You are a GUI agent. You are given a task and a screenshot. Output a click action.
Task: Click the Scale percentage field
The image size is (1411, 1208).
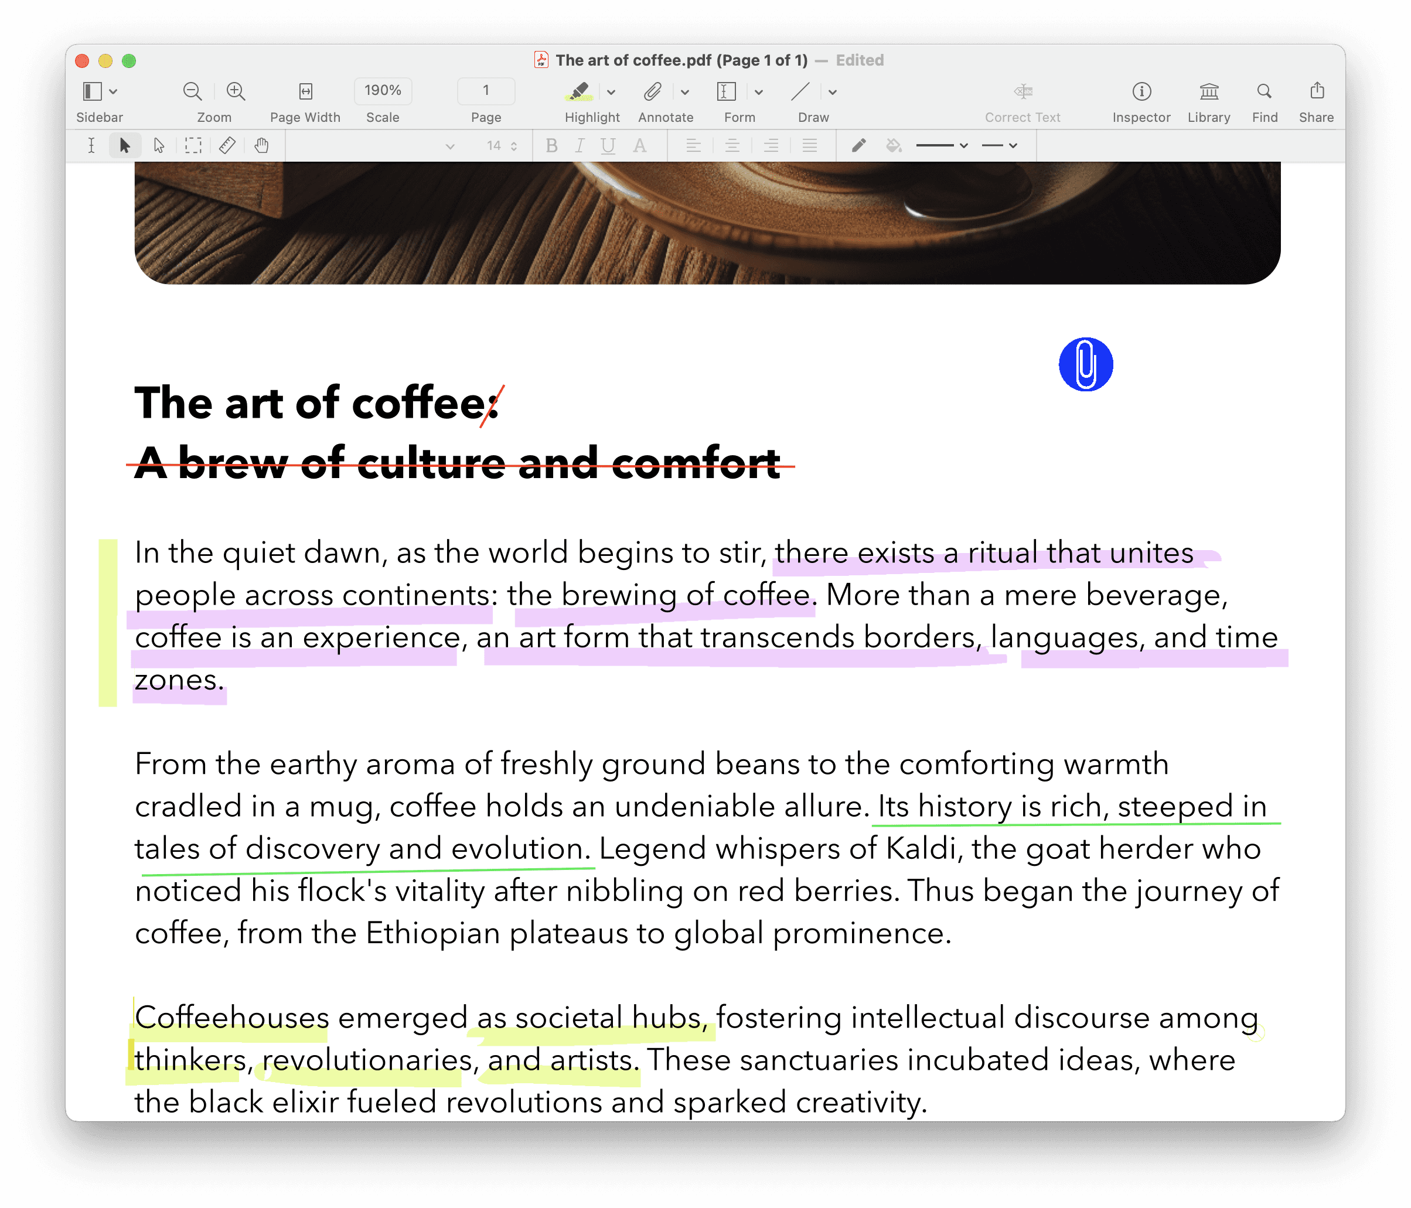pyautogui.click(x=383, y=91)
